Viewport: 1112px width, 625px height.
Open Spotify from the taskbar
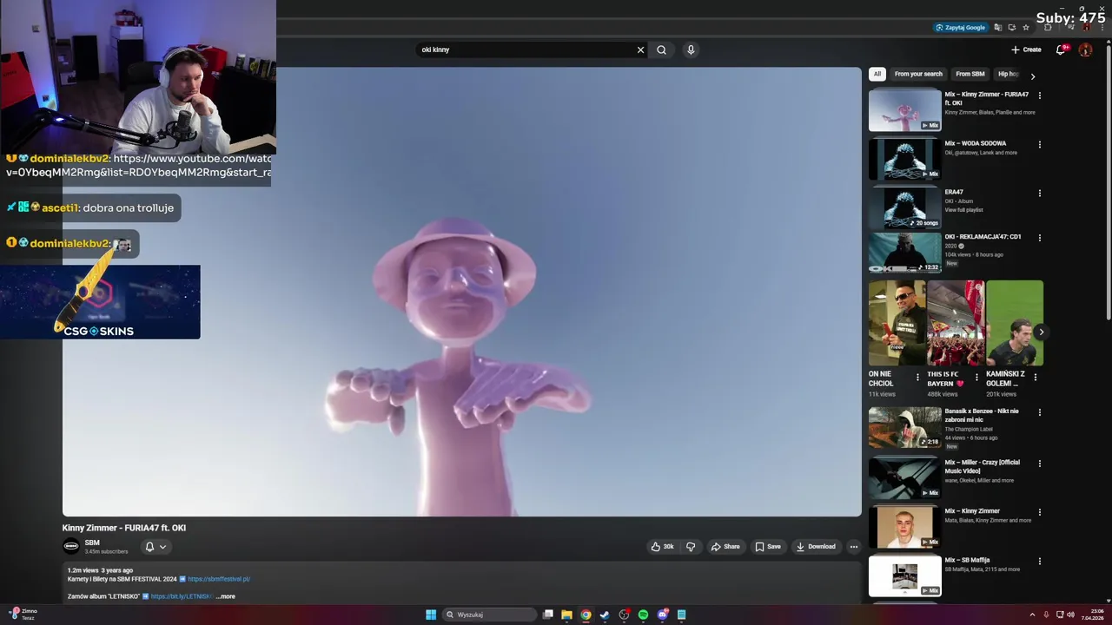coord(643,615)
